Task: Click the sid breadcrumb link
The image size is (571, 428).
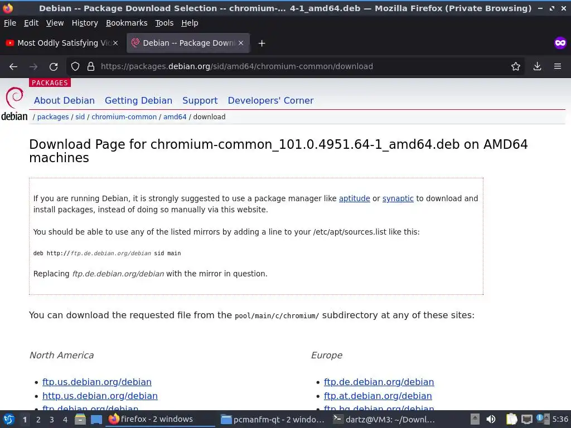Action: click(x=80, y=117)
